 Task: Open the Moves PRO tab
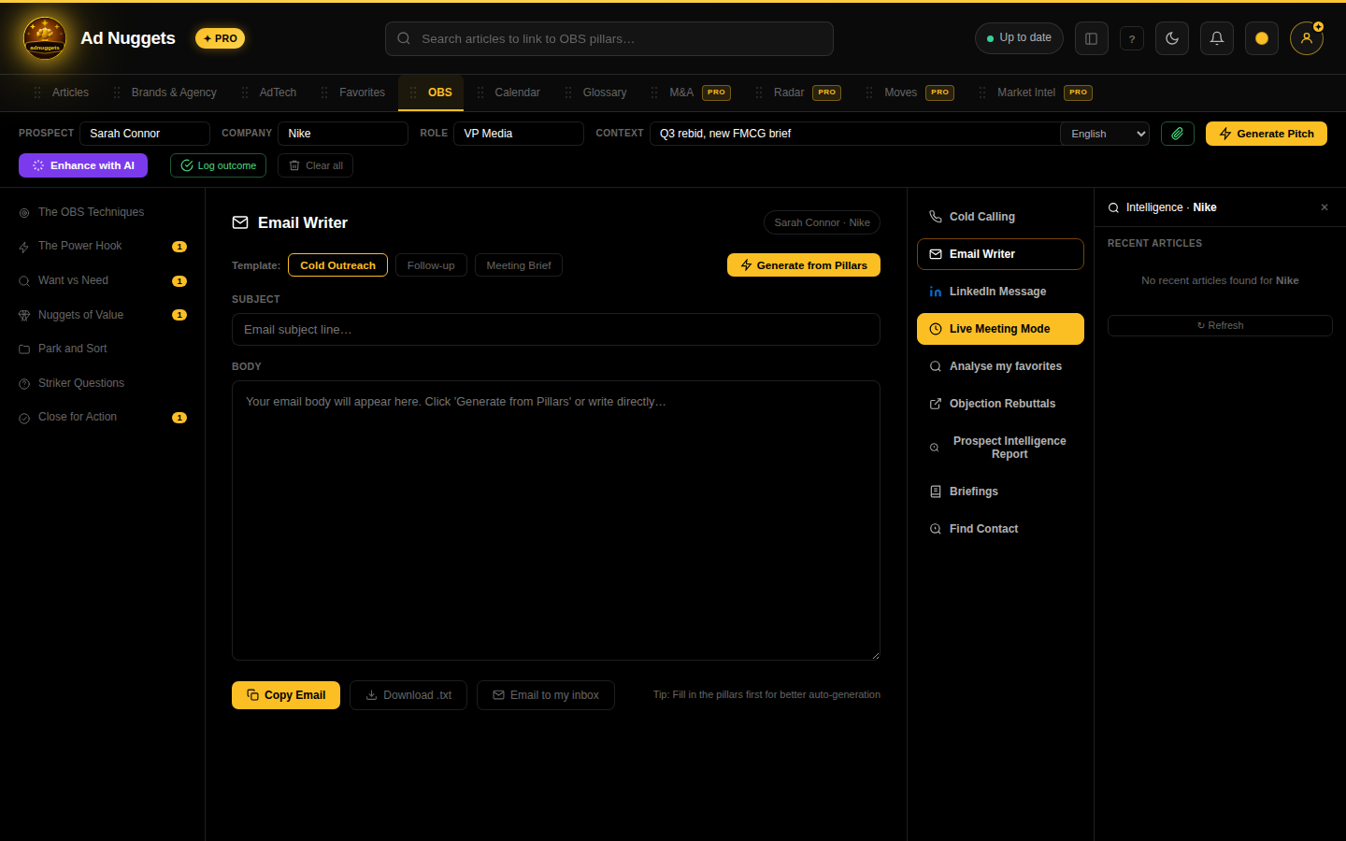coord(909,93)
